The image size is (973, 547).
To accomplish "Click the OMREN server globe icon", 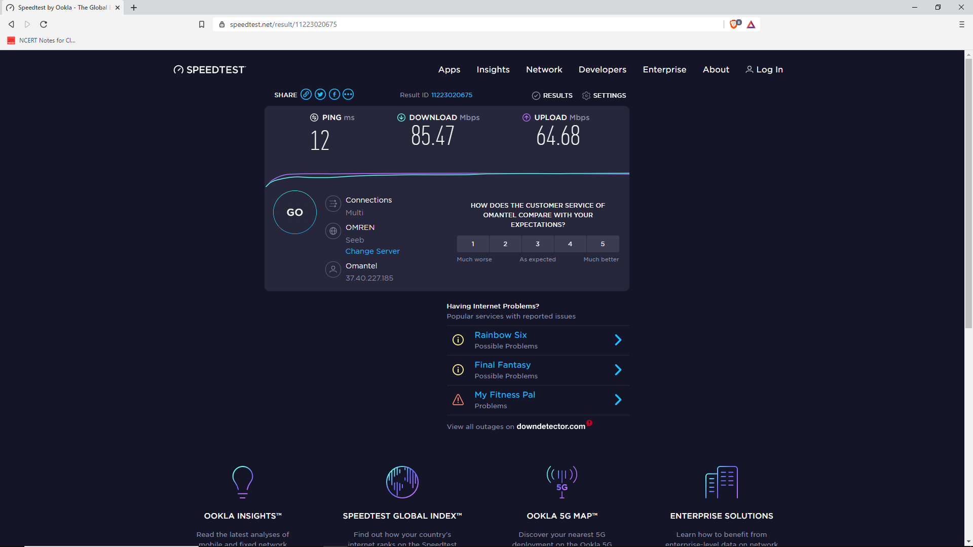I will click(333, 231).
